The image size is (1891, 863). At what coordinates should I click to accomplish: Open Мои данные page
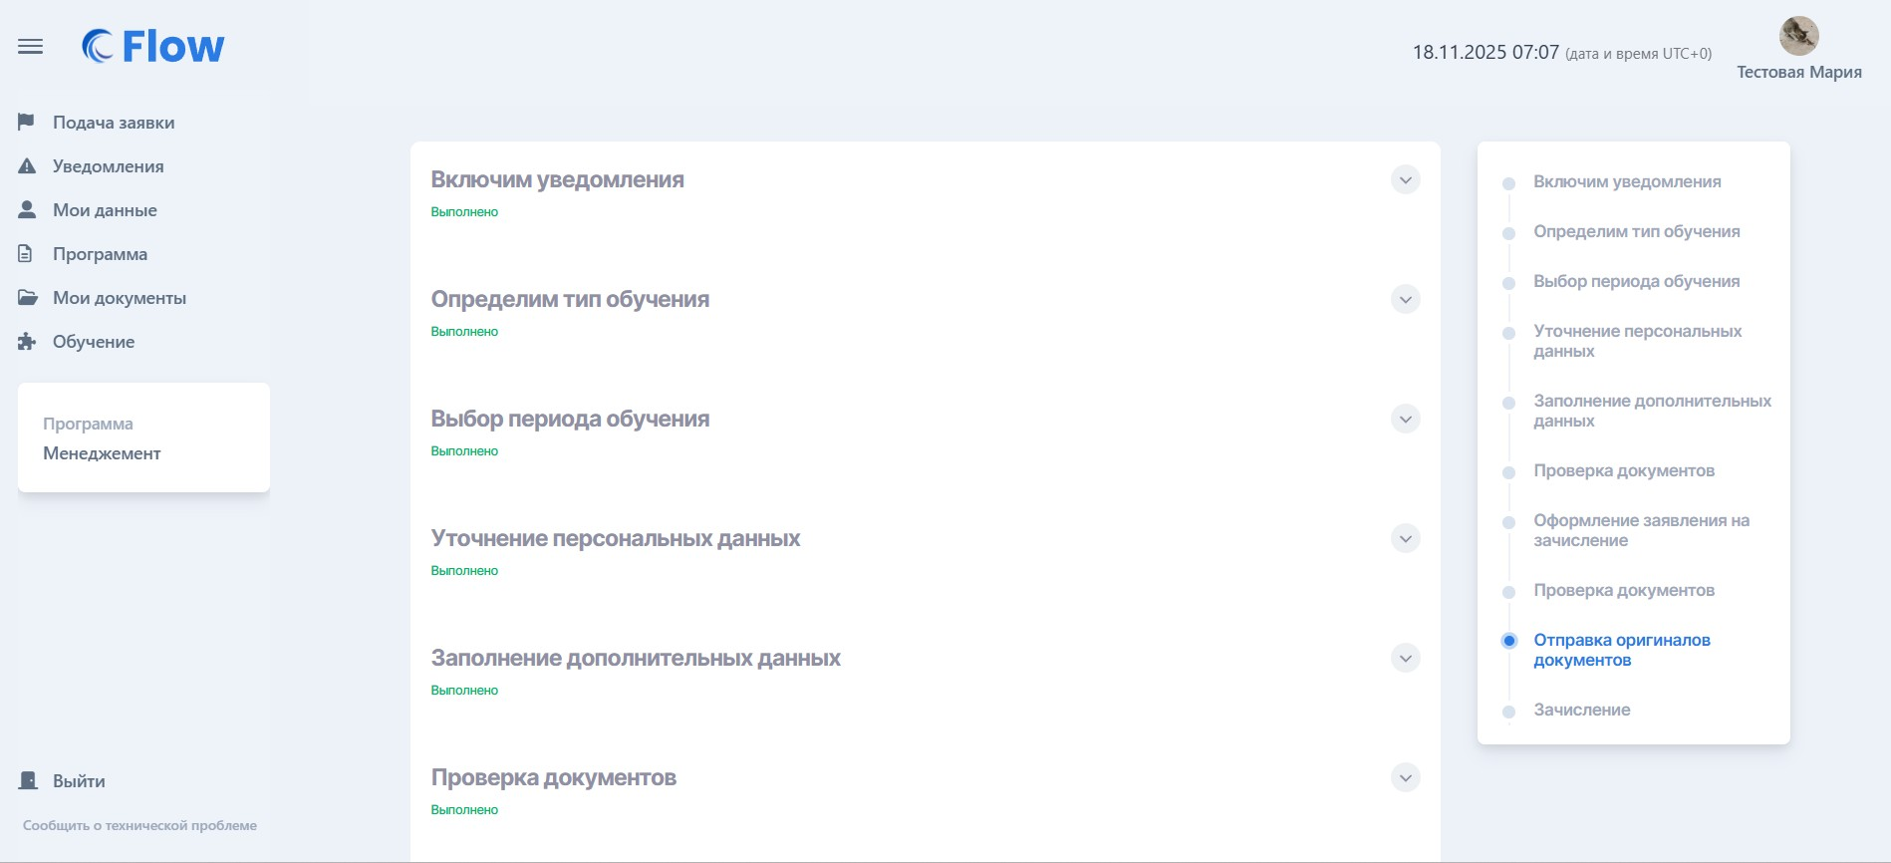pyautogui.click(x=105, y=210)
